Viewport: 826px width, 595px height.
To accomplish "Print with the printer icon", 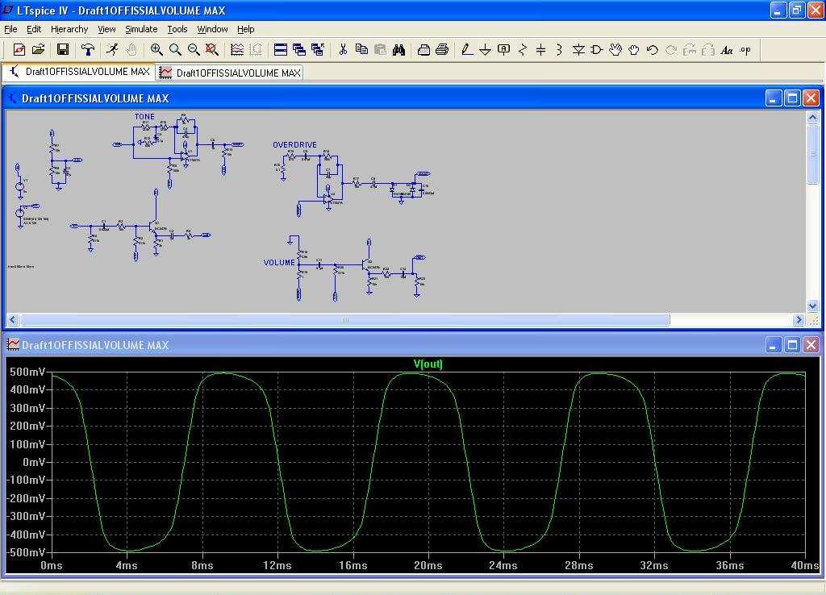I will pyautogui.click(x=443, y=50).
